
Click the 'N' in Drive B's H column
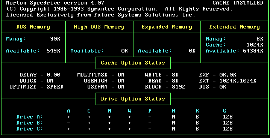click(x=173, y=123)
